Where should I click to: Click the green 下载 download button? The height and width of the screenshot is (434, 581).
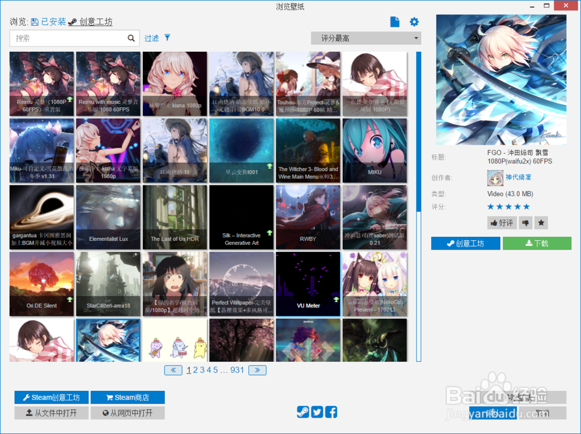537,243
